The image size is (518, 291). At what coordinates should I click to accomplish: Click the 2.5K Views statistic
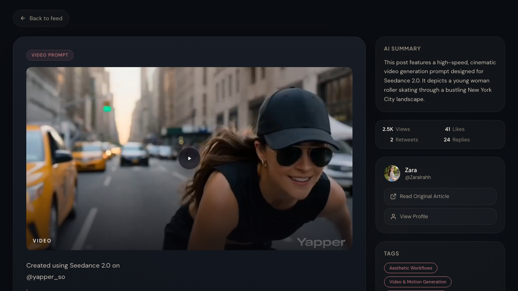click(x=396, y=129)
